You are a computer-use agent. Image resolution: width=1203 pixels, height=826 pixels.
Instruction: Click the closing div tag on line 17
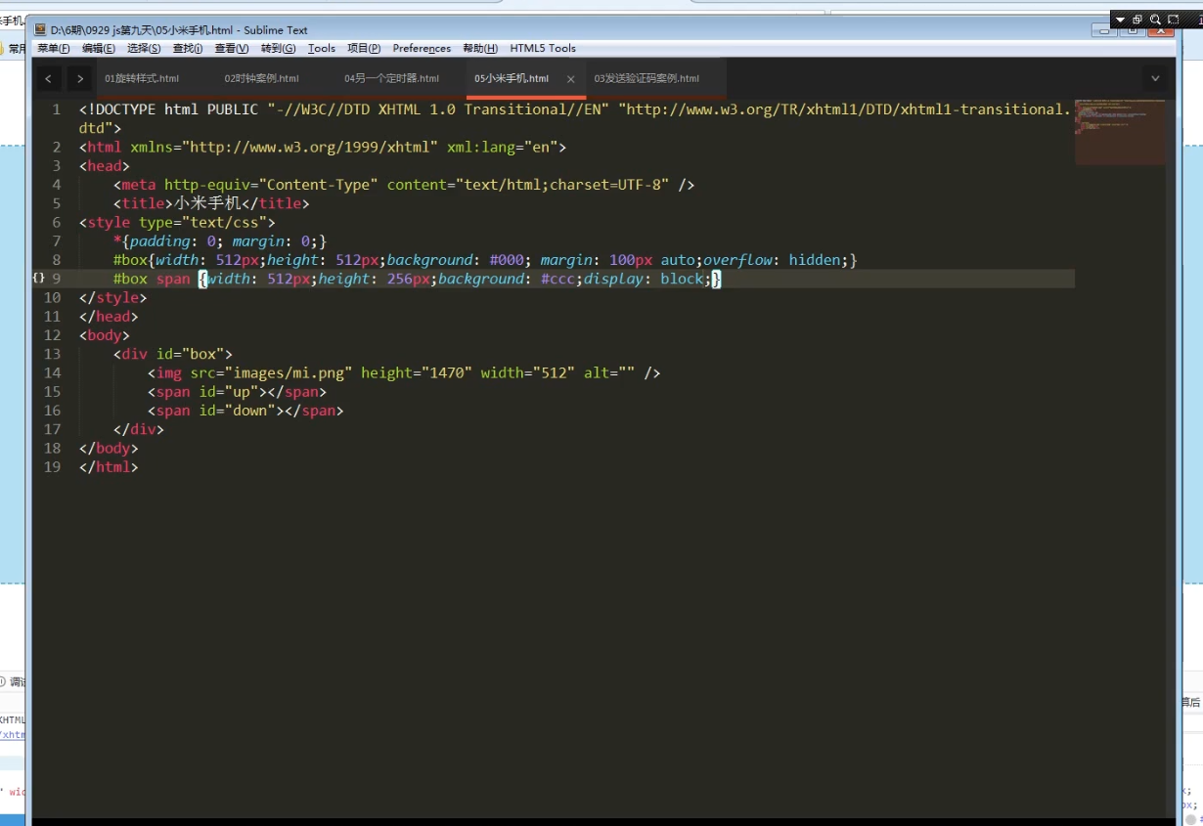(x=139, y=429)
